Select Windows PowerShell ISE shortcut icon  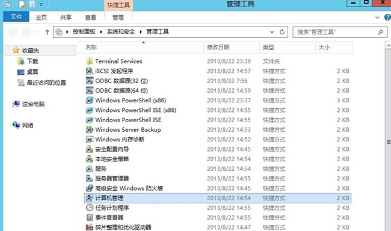tap(89, 120)
